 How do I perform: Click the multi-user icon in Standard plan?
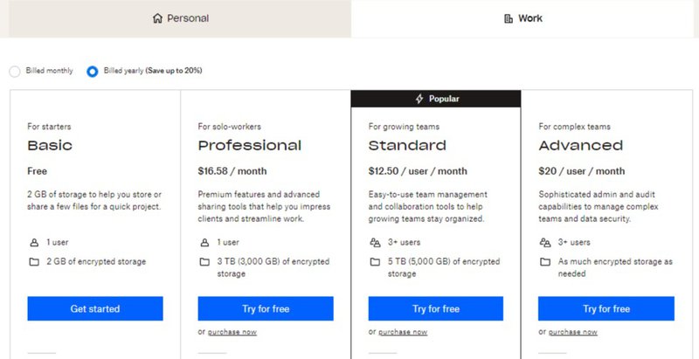(374, 242)
